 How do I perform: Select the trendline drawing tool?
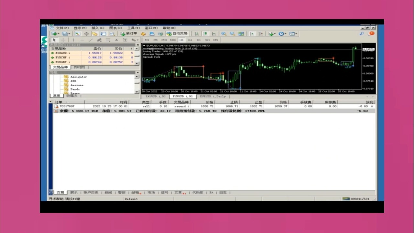coord(91,40)
